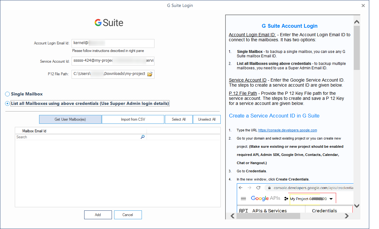Click the 'G Suite Login' window title
This screenshot has width=379, height=229.
click(180, 5)
